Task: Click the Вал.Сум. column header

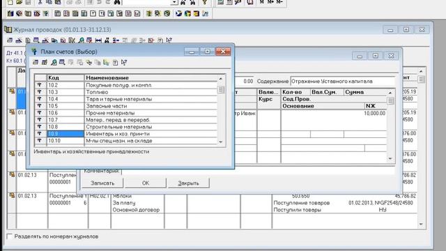Action: click(327, 92)
